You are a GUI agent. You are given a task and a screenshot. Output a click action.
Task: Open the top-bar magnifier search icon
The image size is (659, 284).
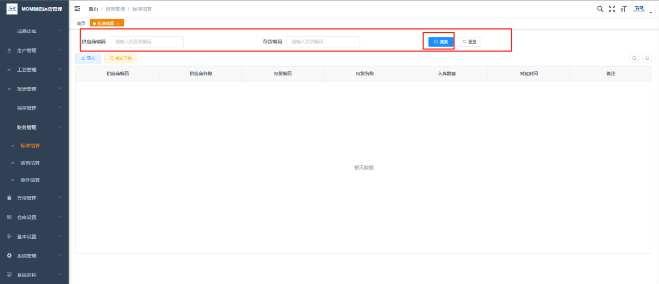tap(600, 9)
